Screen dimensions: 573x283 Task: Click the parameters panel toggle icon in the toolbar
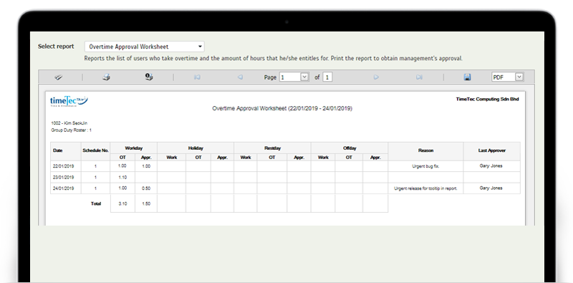59,77
